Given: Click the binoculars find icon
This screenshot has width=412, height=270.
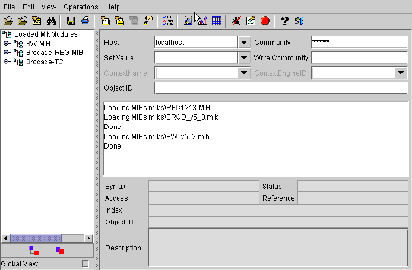Looking at the screenshot, I should (51, 21).
